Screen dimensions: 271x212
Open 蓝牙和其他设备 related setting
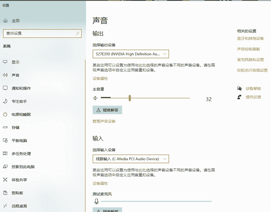pos(251,38)
